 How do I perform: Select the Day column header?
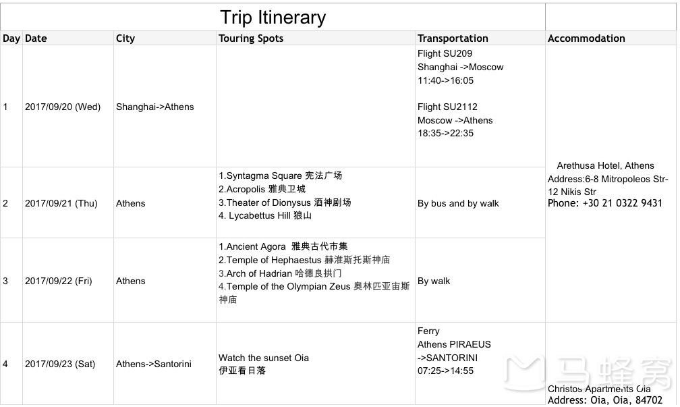pos(11,38)
